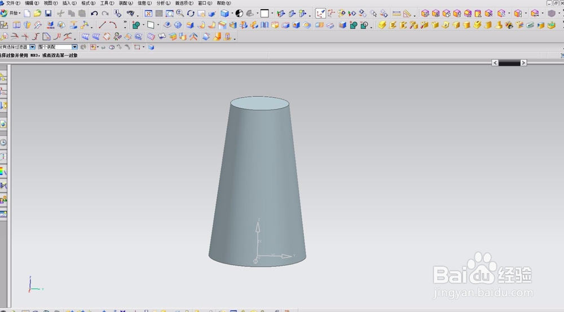Select the Line tool icon
Image resolution: width=564 pixels, height=312 pixels.
(x=102, y=25)
